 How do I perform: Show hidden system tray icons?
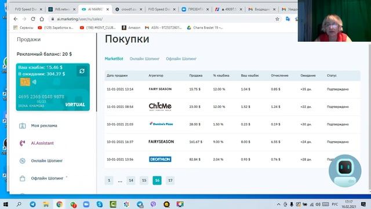point(278,204)
